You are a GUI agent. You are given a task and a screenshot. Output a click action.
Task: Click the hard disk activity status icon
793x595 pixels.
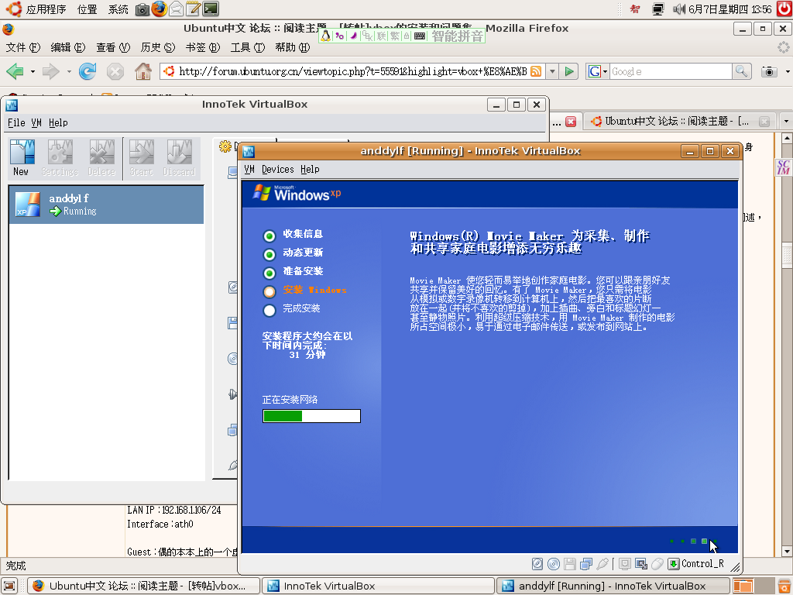point(537,564)
